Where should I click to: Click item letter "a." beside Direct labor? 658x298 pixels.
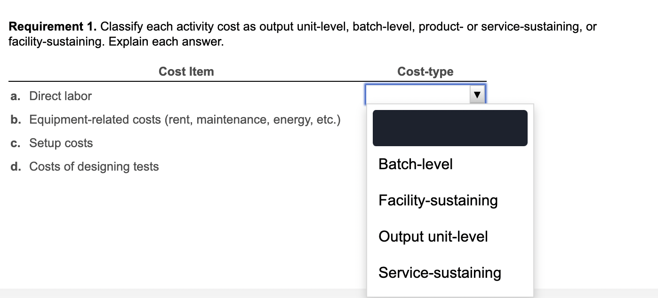[x=15, y=96]
